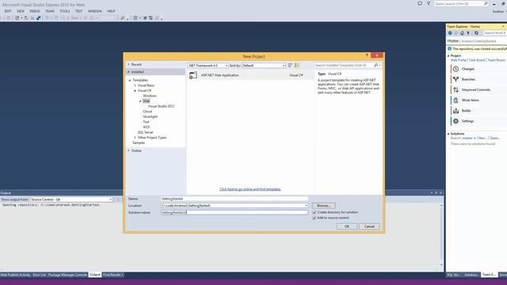507x285 pixels.
Task: Collapse the Installed section
Action: (x=128, y=72)
